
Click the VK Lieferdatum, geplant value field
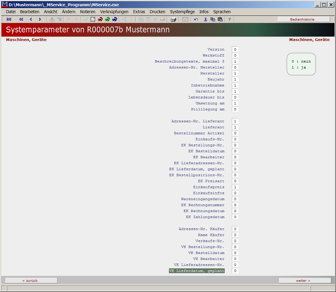235,271
